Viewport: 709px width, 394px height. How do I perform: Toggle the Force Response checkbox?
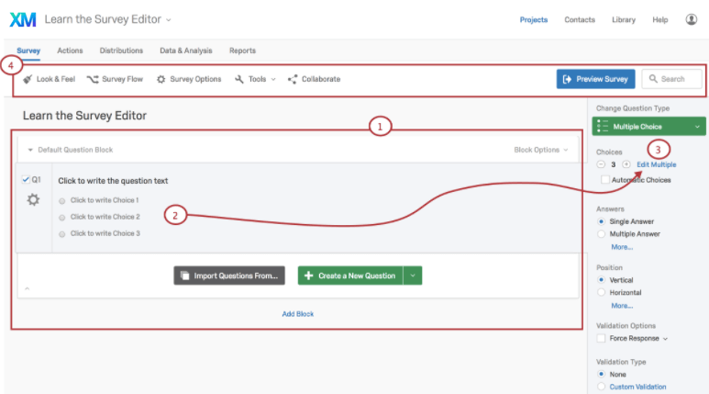(601, 338)
